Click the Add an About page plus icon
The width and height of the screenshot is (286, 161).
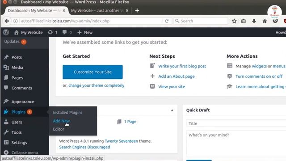[x=152, y=76]
